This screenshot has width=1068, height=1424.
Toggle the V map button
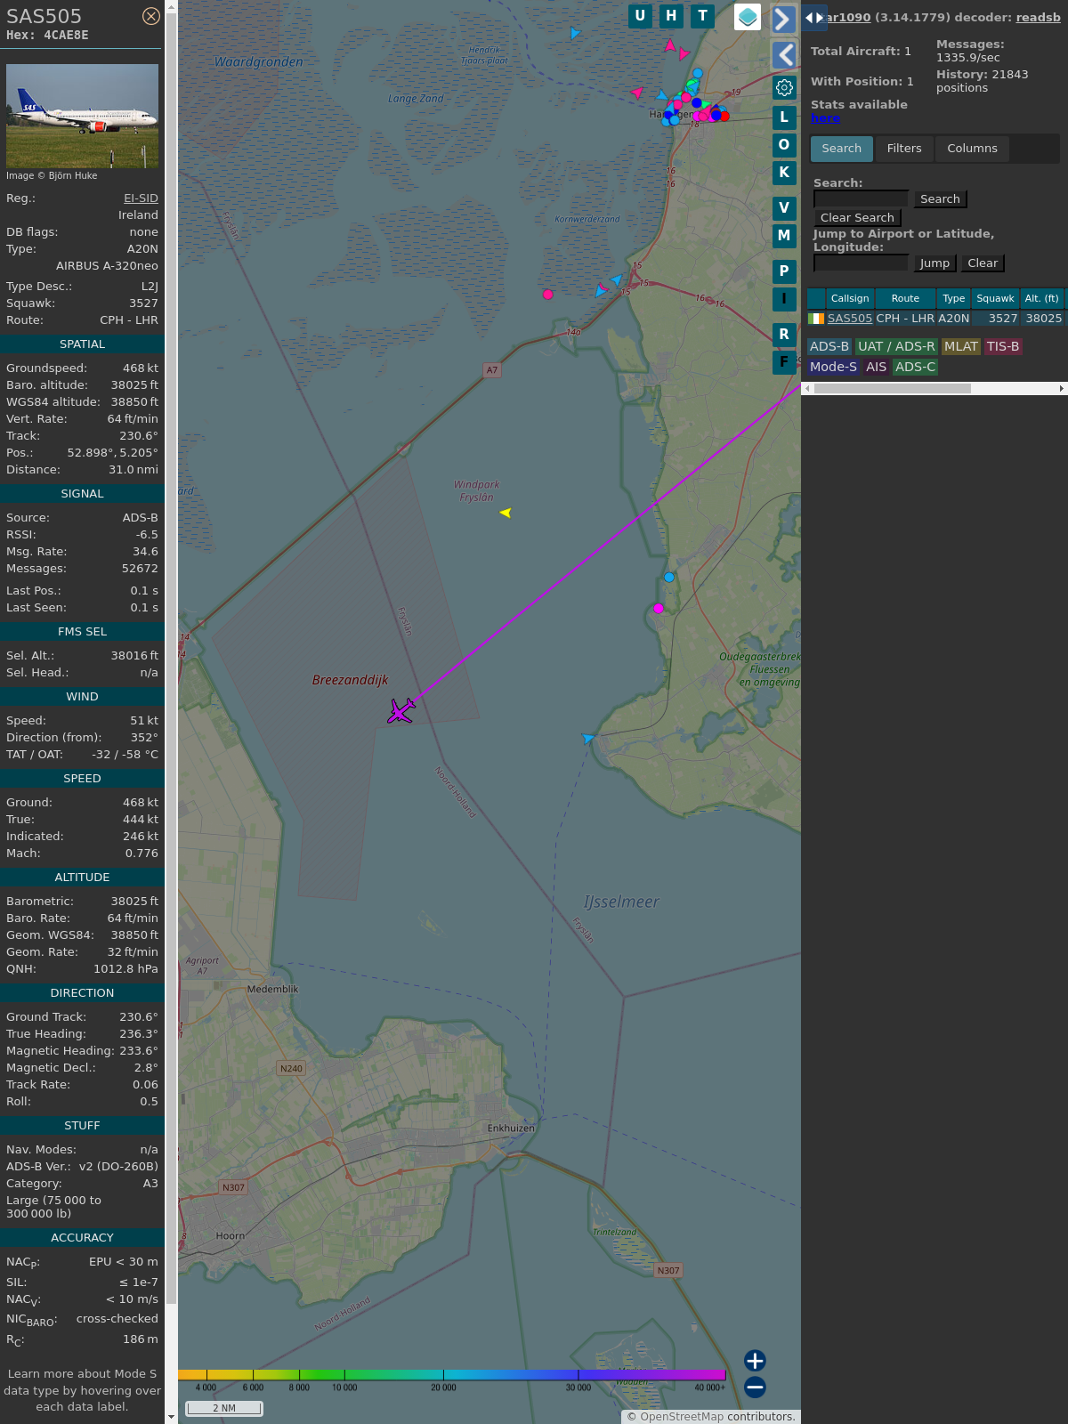[x=784, y=208]
